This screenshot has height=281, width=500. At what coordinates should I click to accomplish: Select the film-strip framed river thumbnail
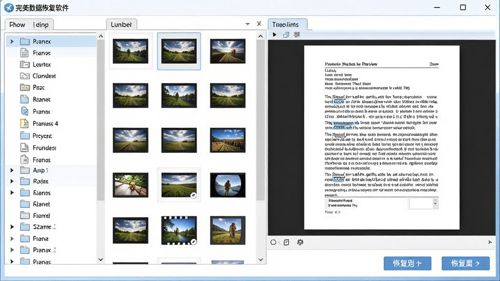(179, 230)
